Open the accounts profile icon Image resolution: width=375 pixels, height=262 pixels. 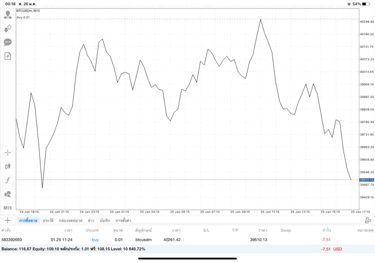click(x=8, y=15)
